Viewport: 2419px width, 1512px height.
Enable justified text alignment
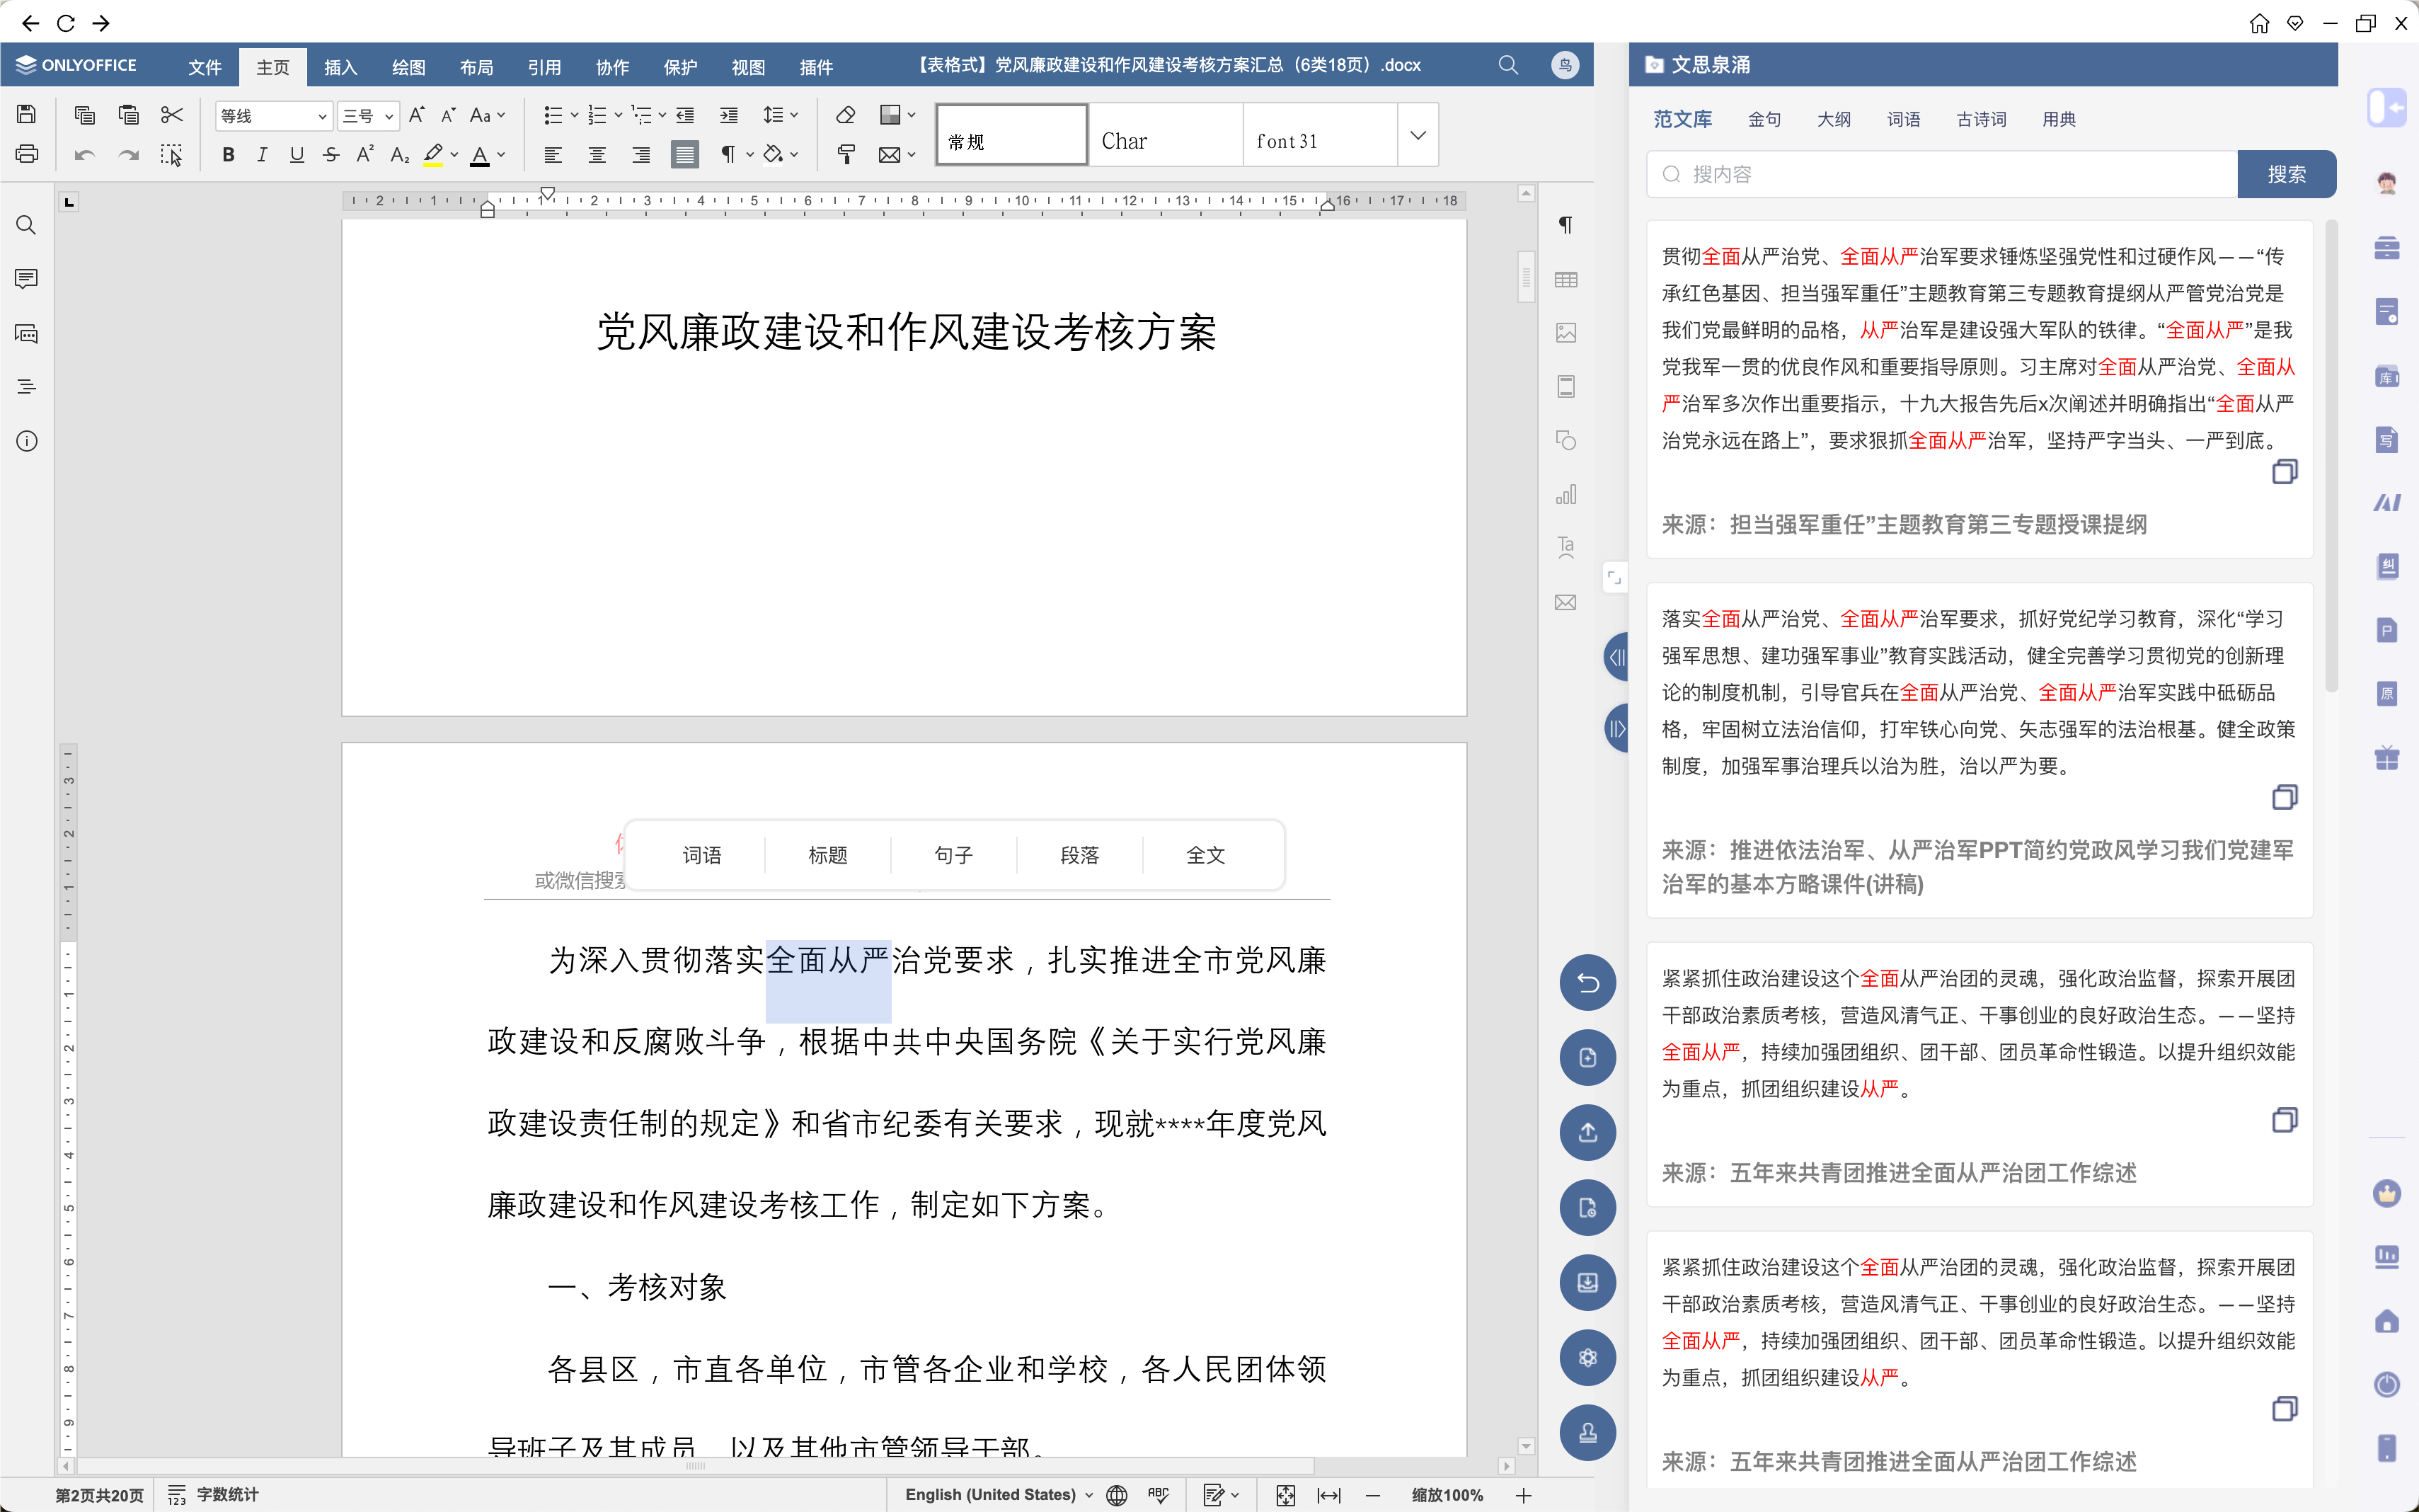(x=684, y=155)
